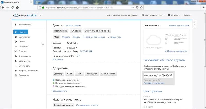
Task: Click the Изменить реквизиты link
Action: 176,51
